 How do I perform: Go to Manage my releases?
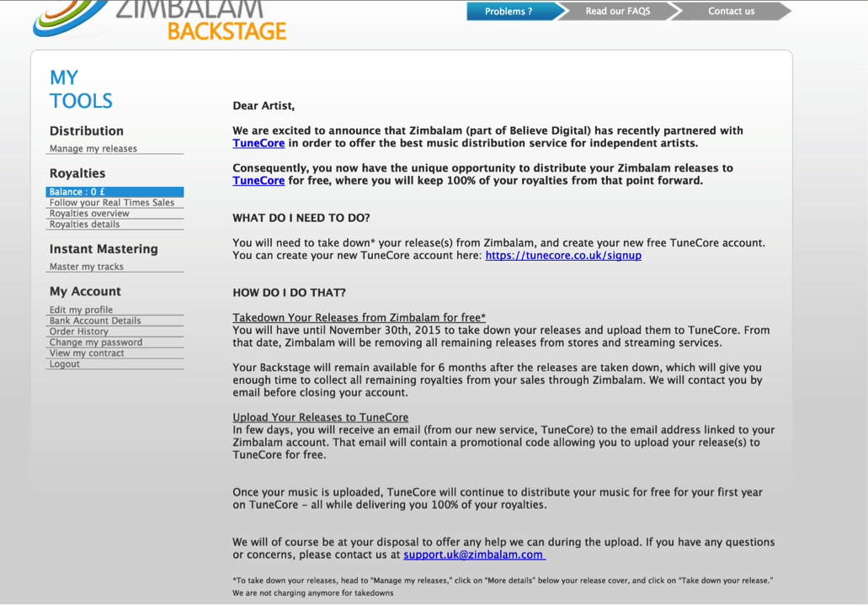[x=93, y=148]
